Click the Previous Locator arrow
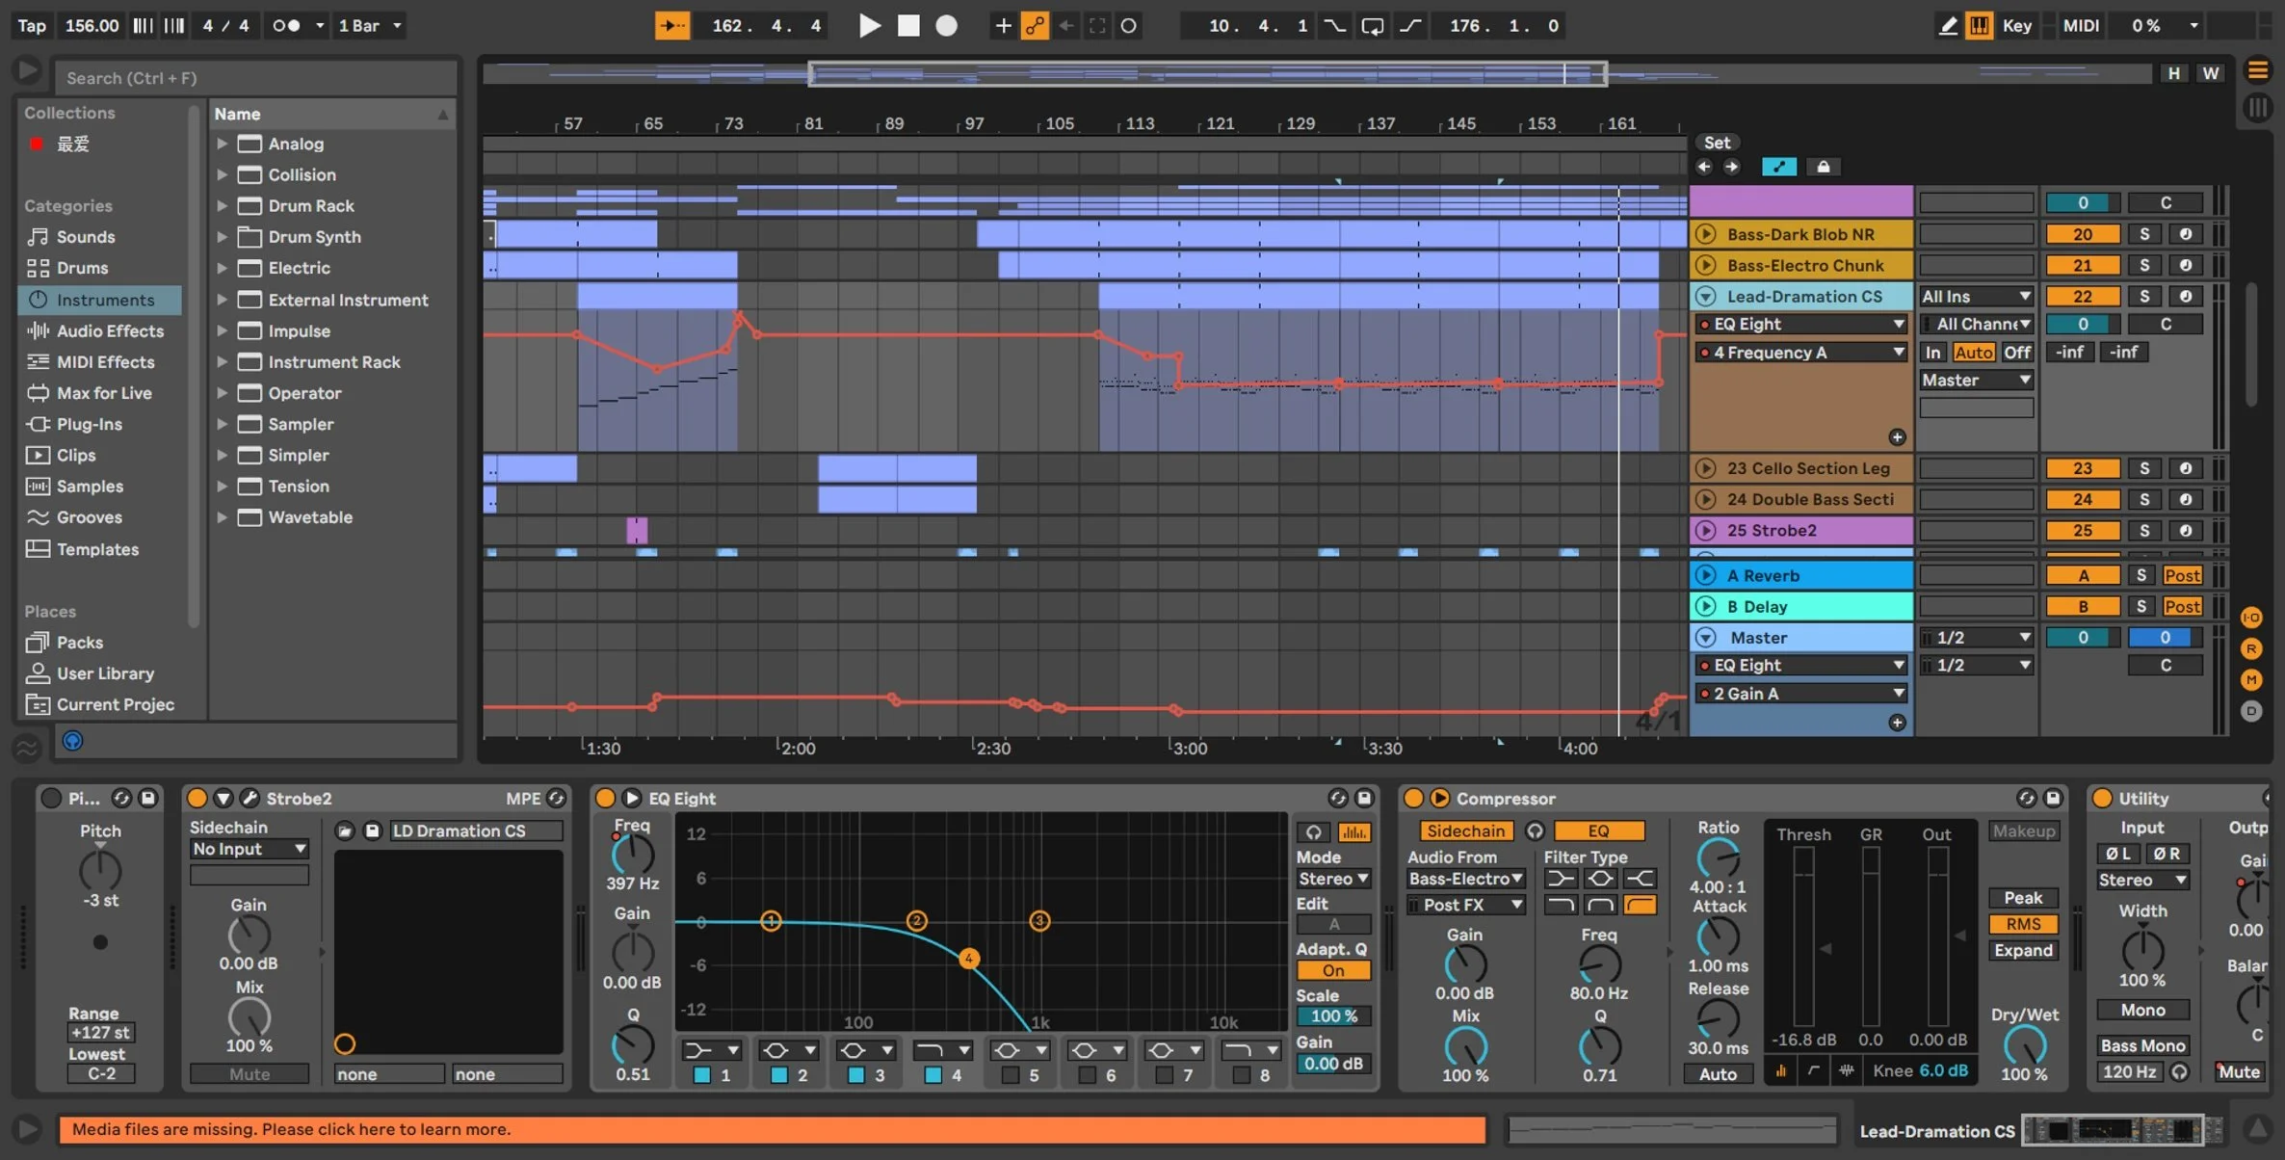This screenshot has height=1160, width=2285. point(1704,167)
